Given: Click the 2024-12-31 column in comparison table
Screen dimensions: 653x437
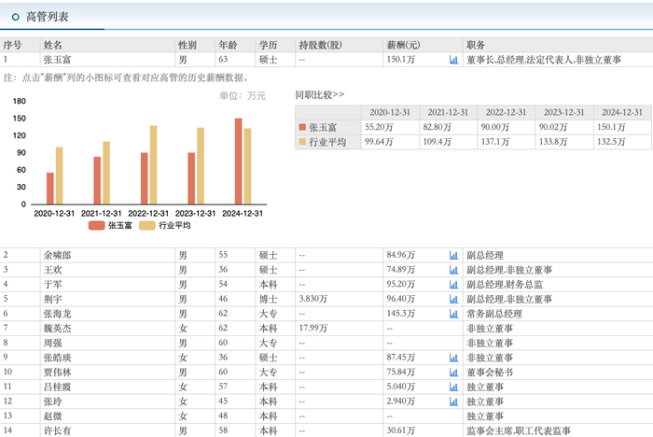Looking at the screenshot, I should click(619, 111).
